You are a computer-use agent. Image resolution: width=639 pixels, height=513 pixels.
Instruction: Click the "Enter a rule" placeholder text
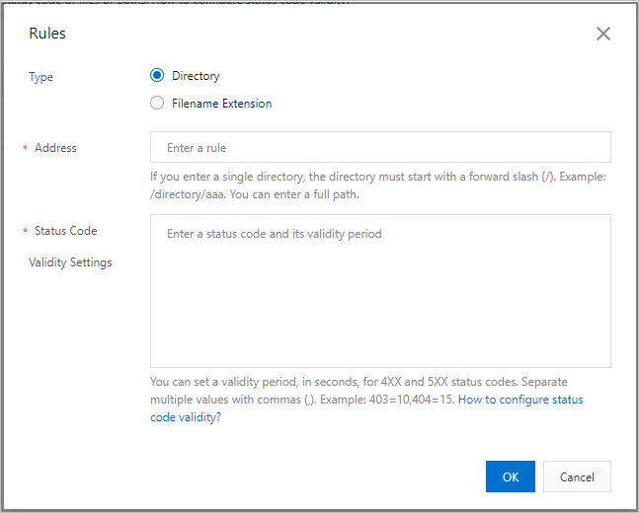(197, 148)
